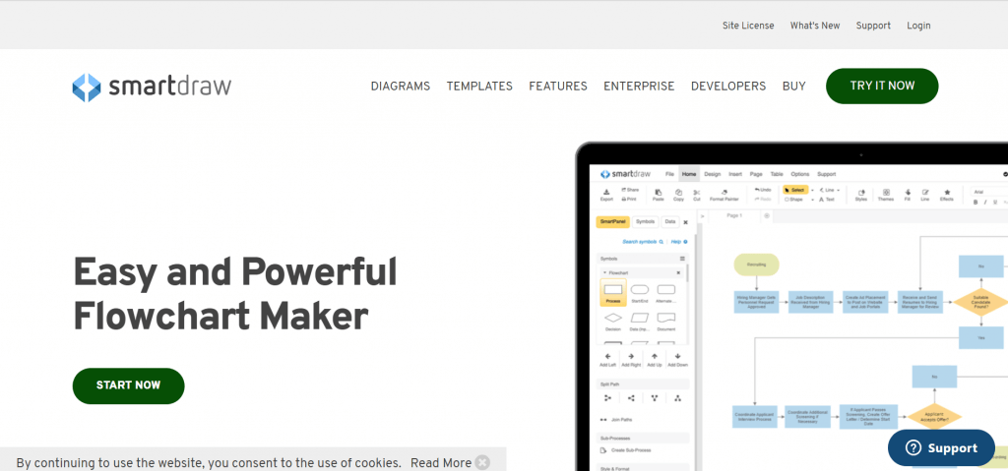Open the TEMPLATES navigation item
Image resolution: width=1008 pixels, height=471 pixels.
(479, 87)
